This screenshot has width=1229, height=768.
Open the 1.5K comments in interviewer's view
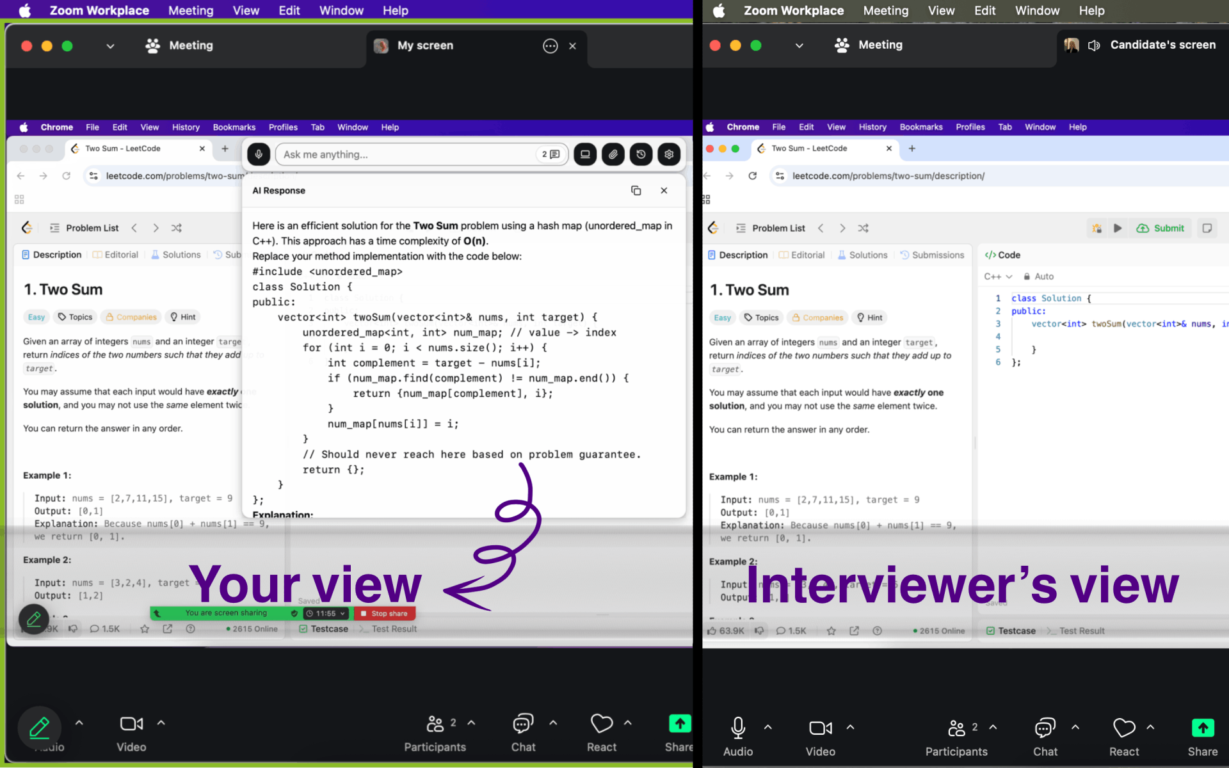[791, 631]
